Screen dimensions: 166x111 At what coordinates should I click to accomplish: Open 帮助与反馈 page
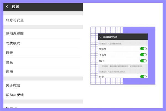coord(43,95)
